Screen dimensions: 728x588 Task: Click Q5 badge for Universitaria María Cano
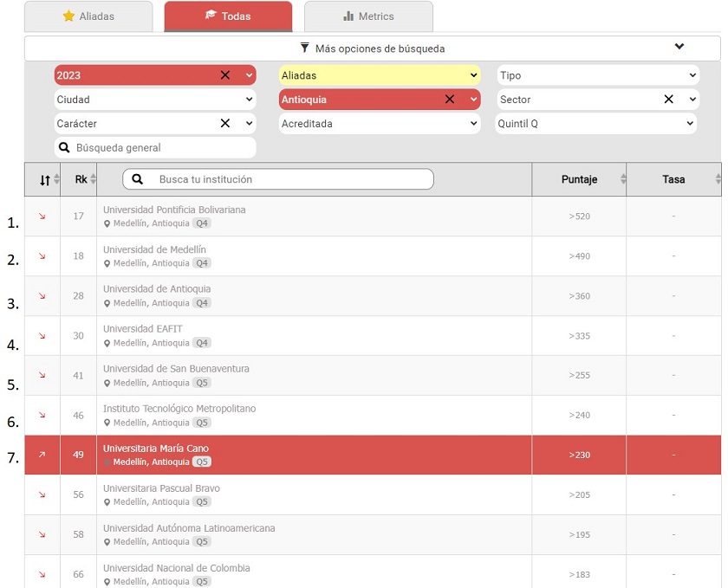tap(202, 462)
